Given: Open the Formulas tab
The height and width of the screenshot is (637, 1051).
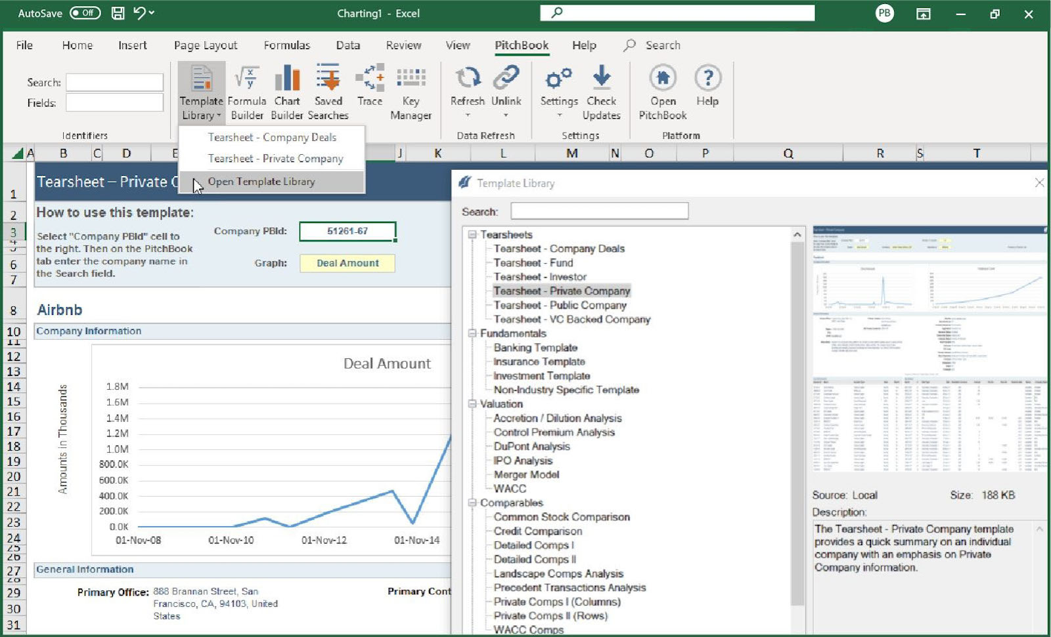Looking at the screenshot, I should [286, 45].
